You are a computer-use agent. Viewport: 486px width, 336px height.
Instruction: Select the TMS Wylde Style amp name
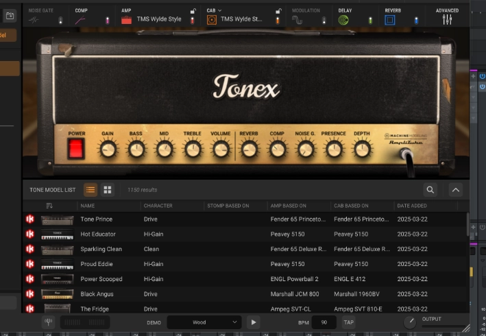click(159, 19)
